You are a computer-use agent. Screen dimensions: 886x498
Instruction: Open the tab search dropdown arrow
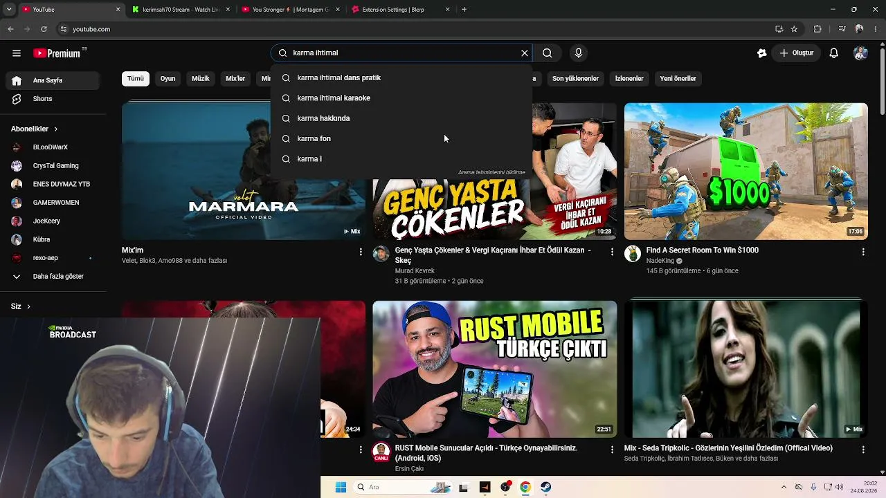pyautogui.click(x=10, y=10)
